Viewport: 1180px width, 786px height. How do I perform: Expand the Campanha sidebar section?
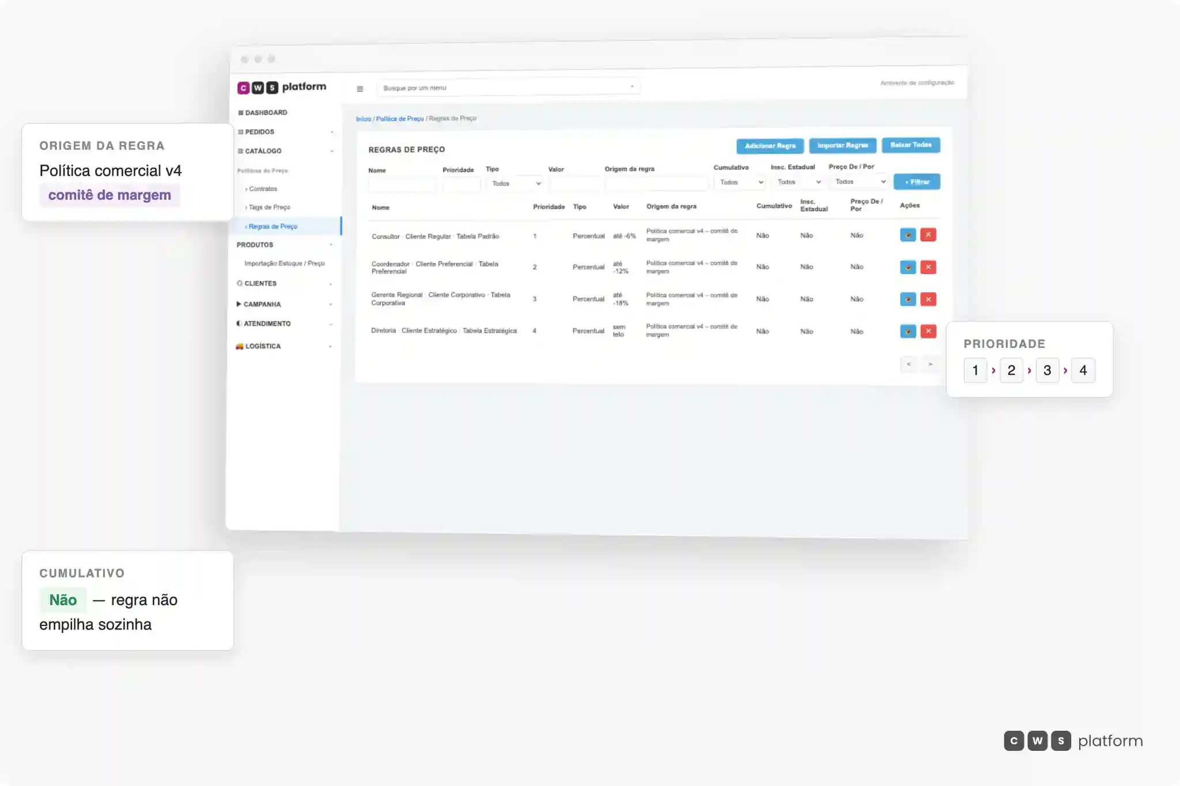pos(285,304)
